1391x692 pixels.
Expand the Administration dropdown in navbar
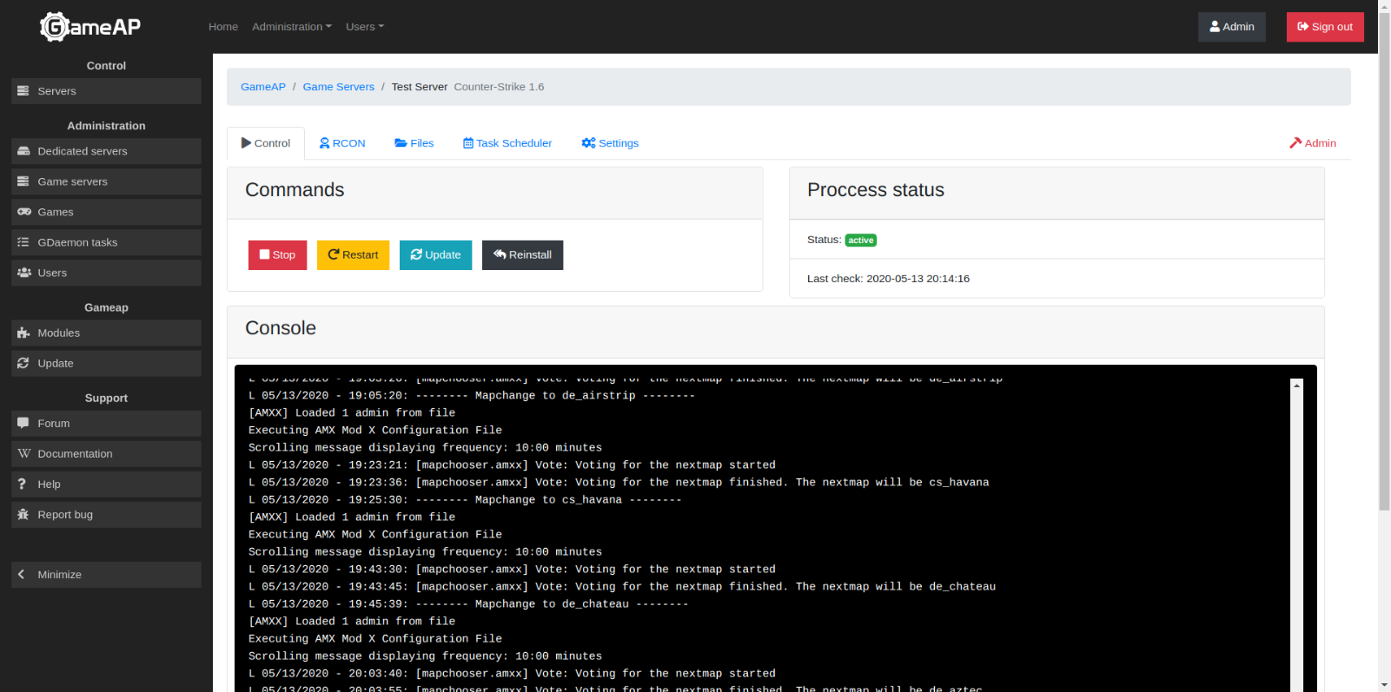coord(291,27)
